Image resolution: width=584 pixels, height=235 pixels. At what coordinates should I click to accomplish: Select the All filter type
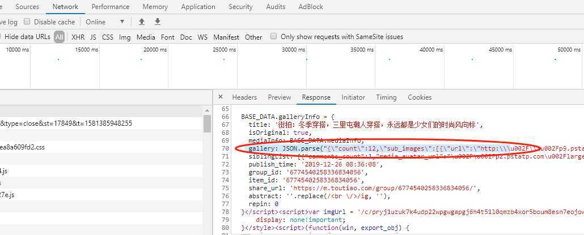coord(59,37)
